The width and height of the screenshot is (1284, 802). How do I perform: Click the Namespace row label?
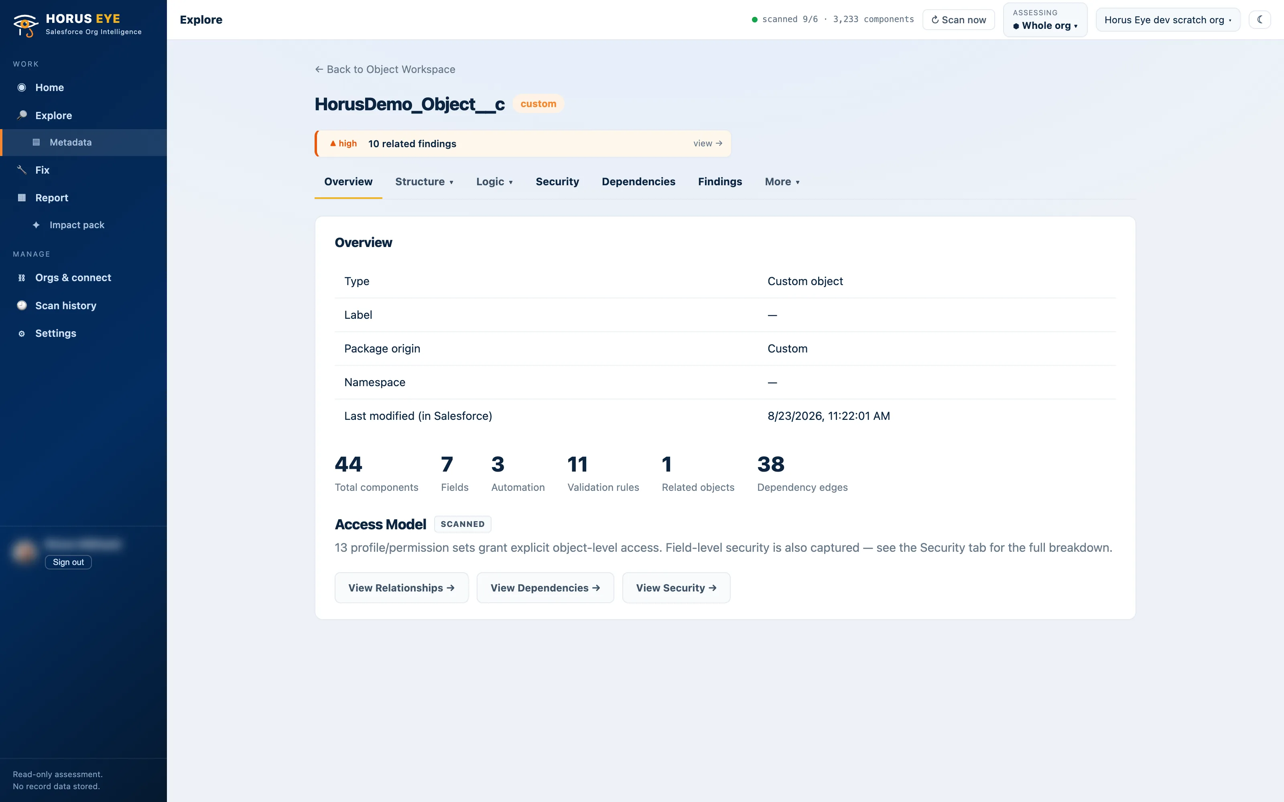click(375, 383)
